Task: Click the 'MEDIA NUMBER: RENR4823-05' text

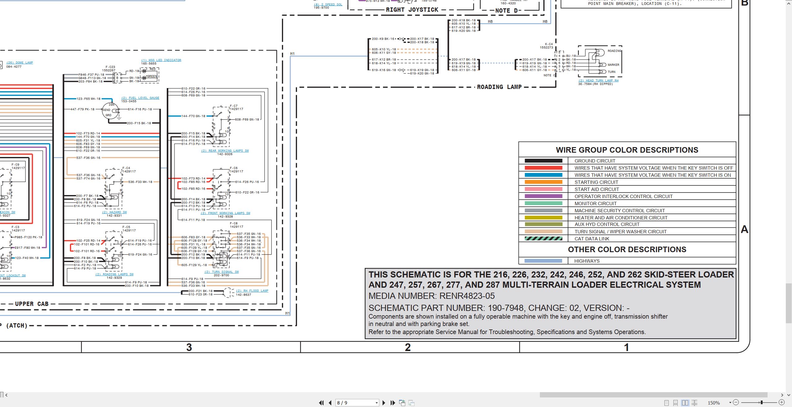Action: coord(432,296)
